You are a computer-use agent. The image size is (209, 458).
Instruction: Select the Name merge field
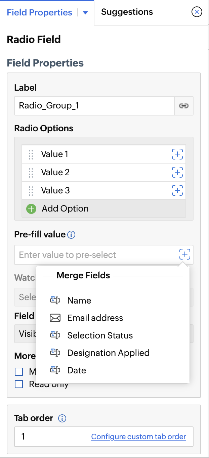tap(79, 301)
